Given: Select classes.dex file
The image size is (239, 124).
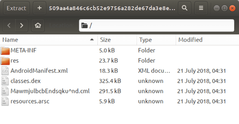Looking at the screenshot, I should [x=25, y=81].
